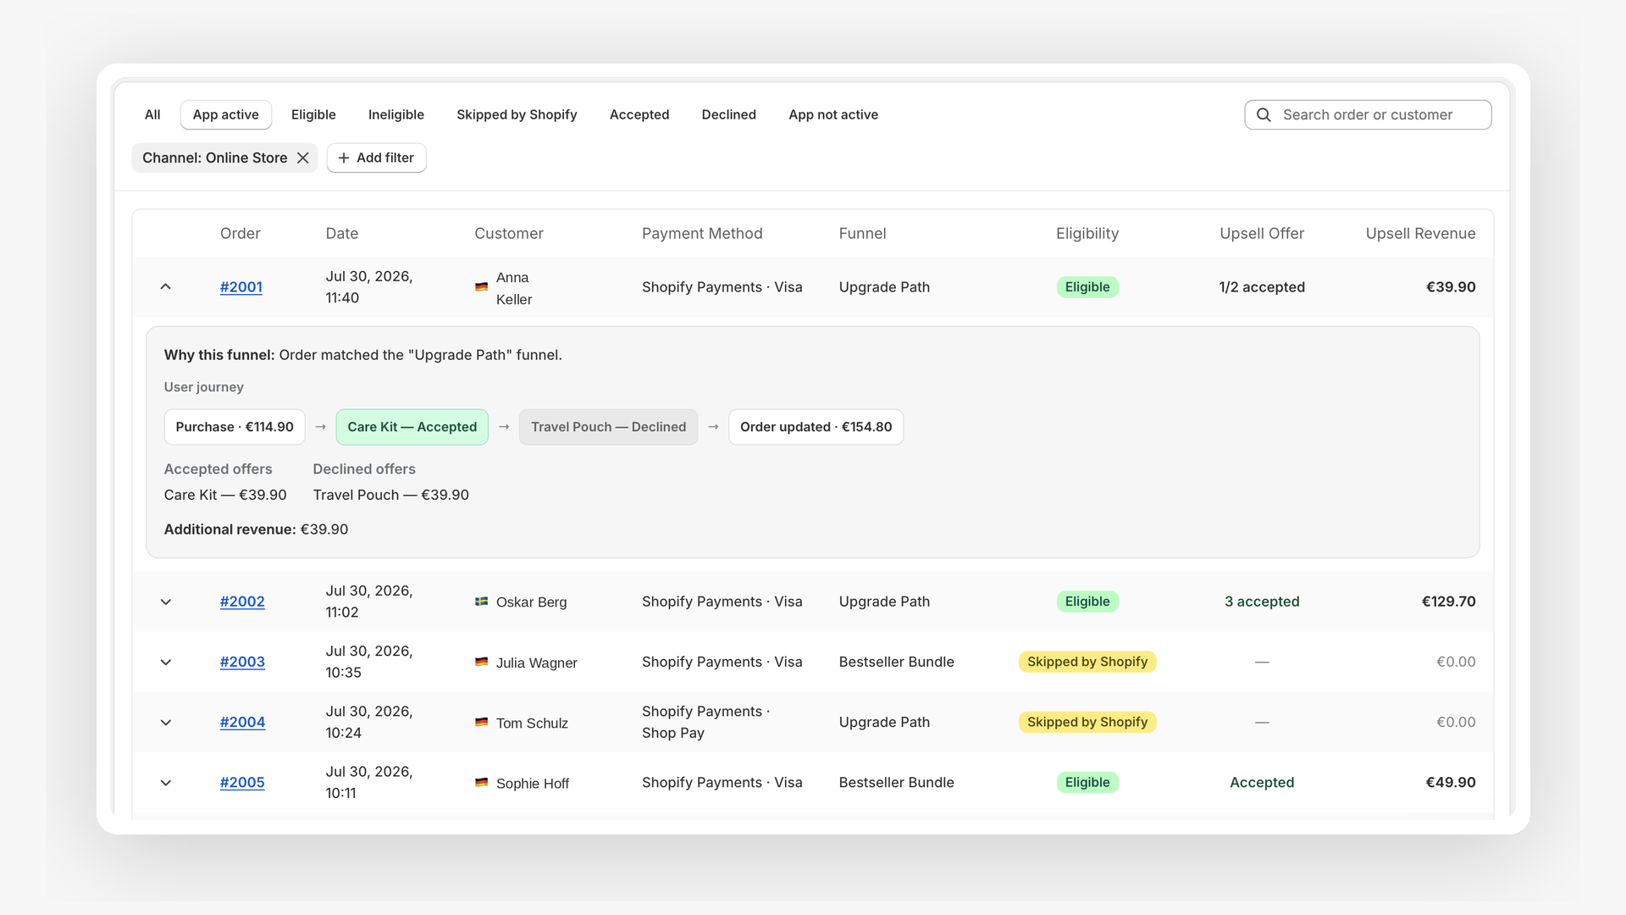Click the Travel Pouch — Declined journey step
The width and height of the screenshot is (1626, 915).
pos(609,427)
